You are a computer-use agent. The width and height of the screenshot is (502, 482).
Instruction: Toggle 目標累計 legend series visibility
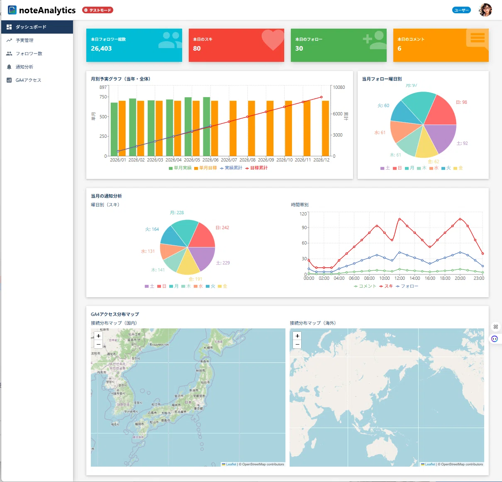pyautogui.click(x=256, y=168)
